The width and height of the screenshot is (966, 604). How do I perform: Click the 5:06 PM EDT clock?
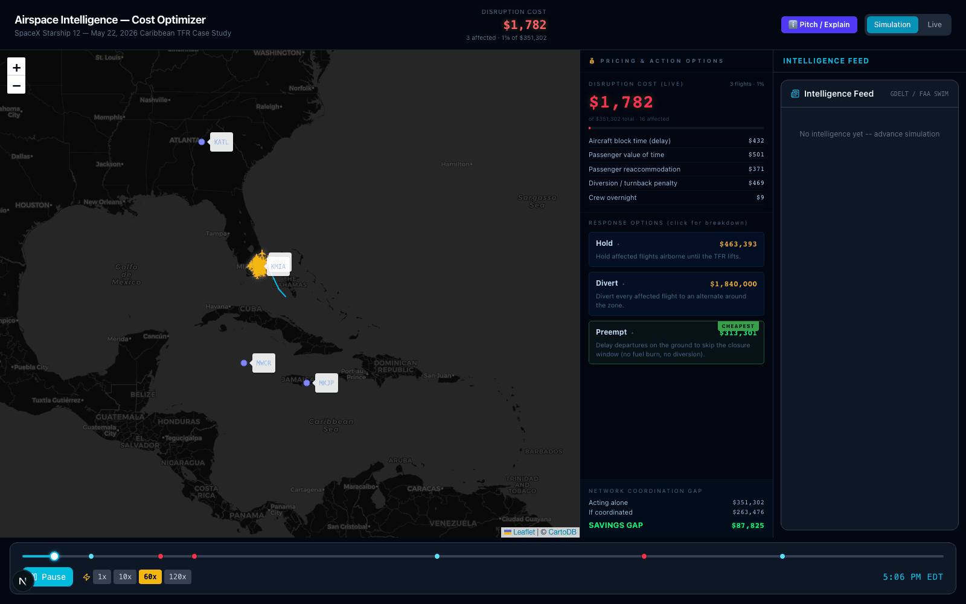pyautogui.click(x=913, y=577)
